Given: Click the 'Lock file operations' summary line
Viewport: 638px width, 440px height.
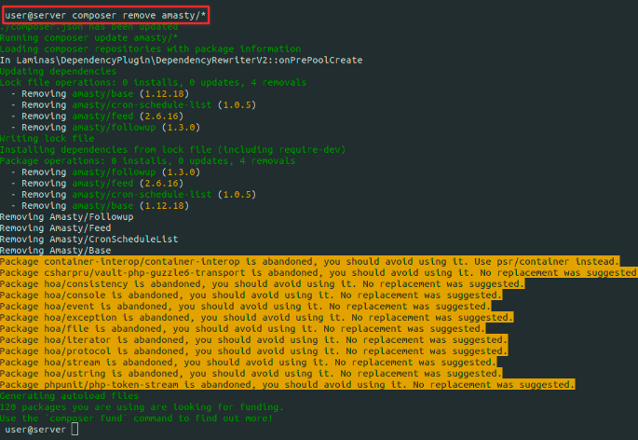Looking at the screenshot, I should [153, 83].
